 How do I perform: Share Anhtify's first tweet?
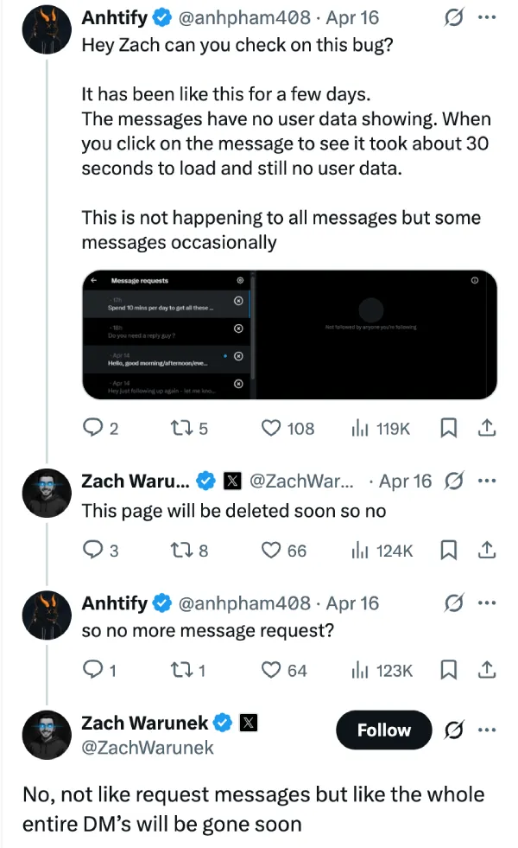pyautogui.click(x=486, y=428)
